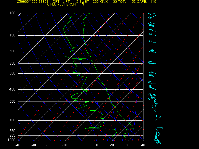Click the KINX: label
The height and width of the screenshot is (149, 199).
(104, 2)
